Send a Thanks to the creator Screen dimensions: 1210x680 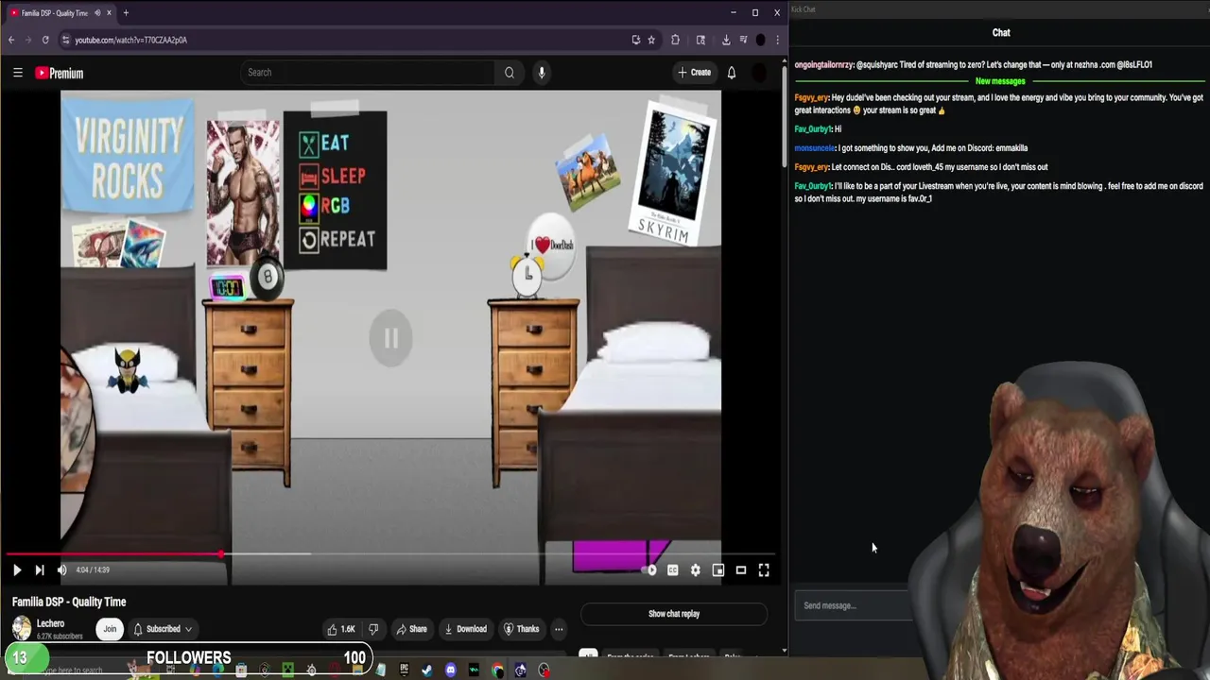click(x=521, y=629)
